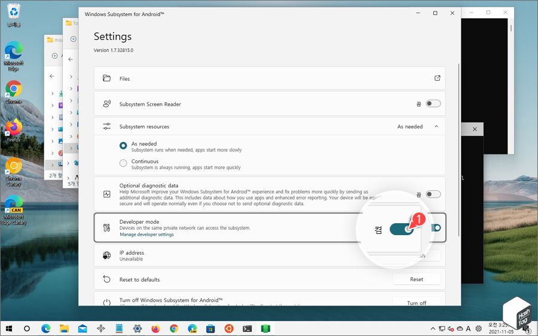Image resolution: width=538 pixels, height=336 pixels.
Task: Open the Windows Start menu
Action: [x=8, y=329]
